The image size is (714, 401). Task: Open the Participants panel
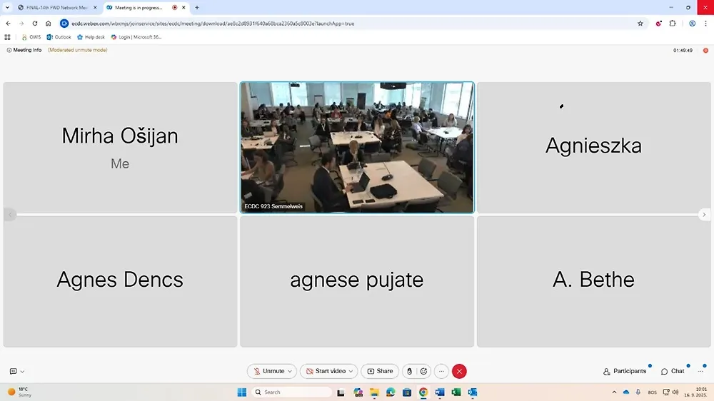click(625, 371)
